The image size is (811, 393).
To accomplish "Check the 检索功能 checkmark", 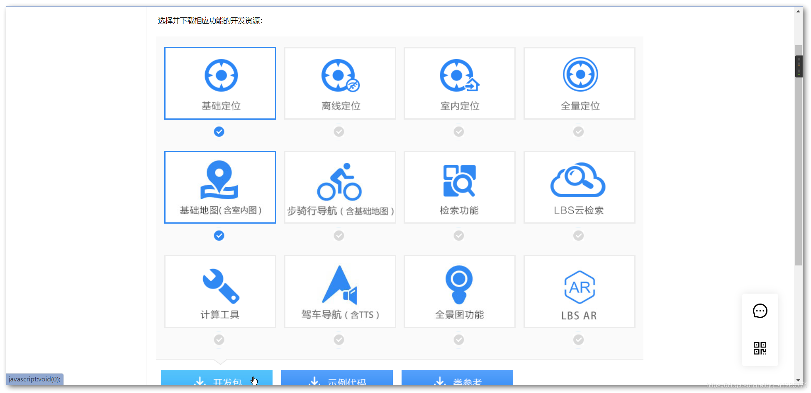I will coord(459,236).
